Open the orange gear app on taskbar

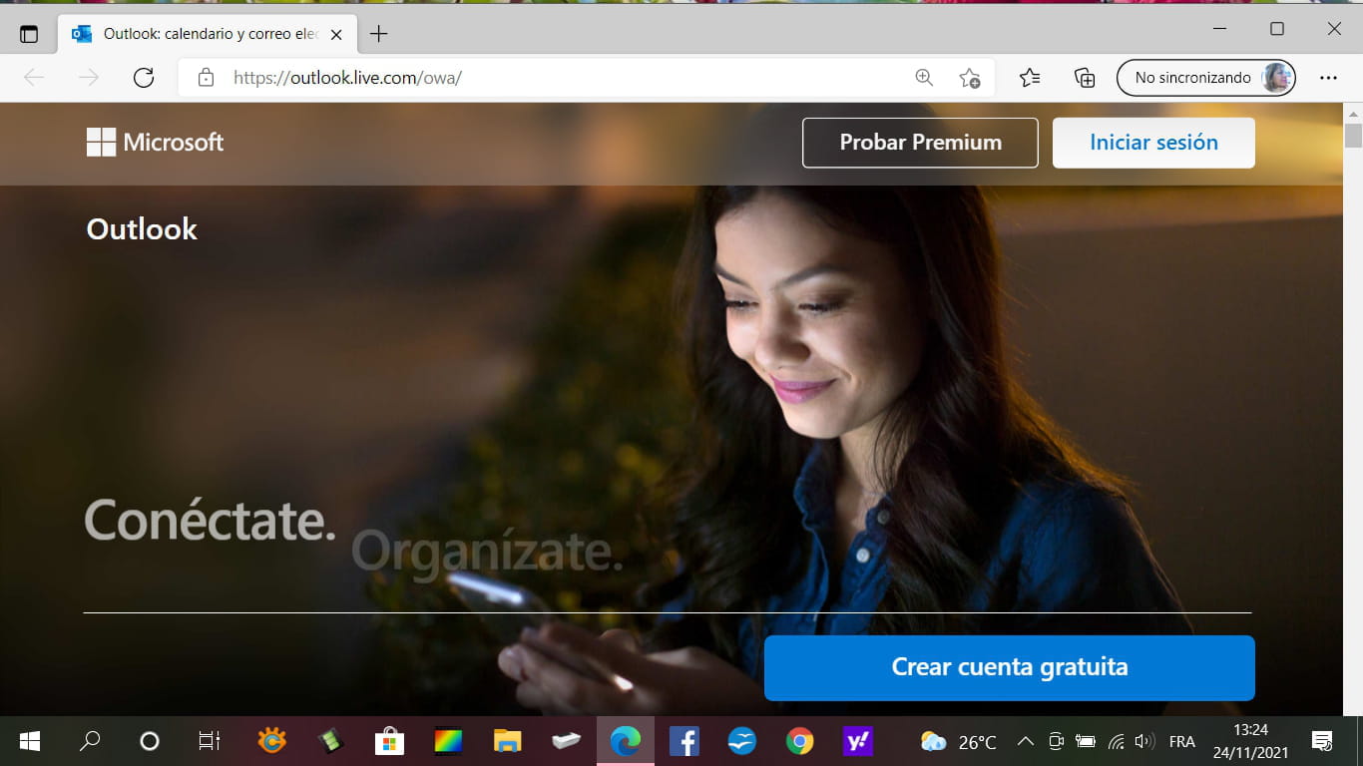(x=271, y=741)
